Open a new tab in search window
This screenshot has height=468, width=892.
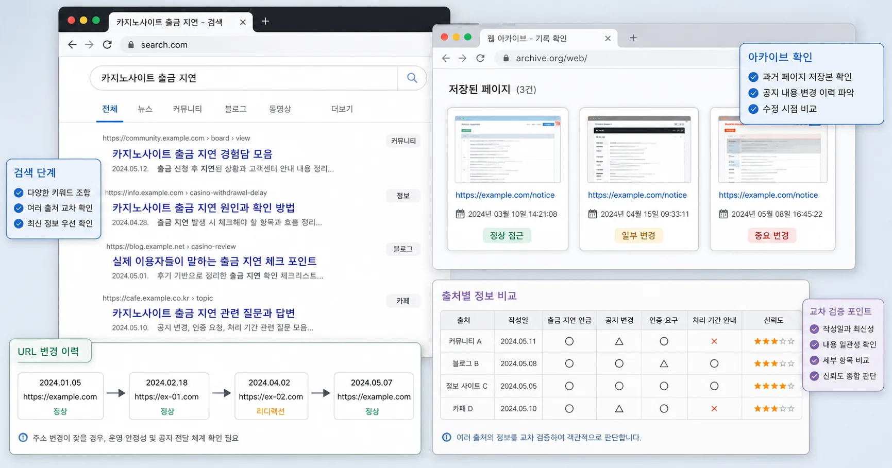265,21
